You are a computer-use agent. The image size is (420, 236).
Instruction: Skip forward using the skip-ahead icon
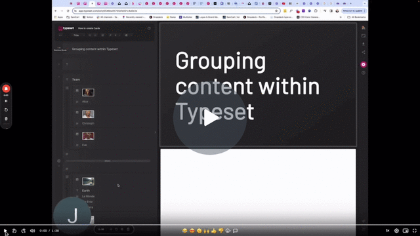pos(24,231)
